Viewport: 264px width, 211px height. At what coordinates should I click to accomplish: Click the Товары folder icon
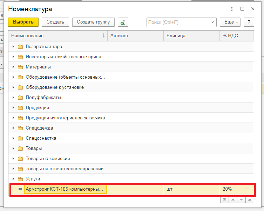coord(20,149)
